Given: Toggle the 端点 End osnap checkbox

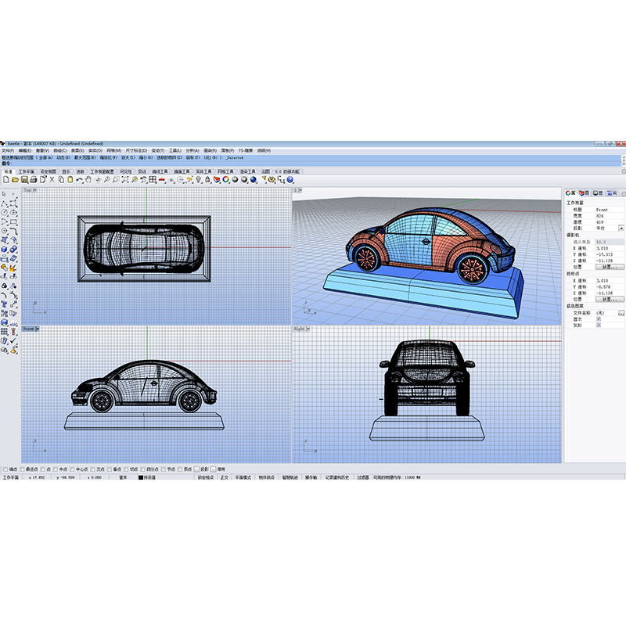Looking at the screenshot, I should coord(5,469).
